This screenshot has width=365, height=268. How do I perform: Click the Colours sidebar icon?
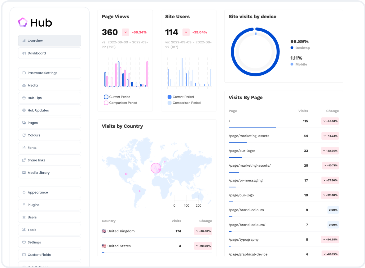coord(24,135)
